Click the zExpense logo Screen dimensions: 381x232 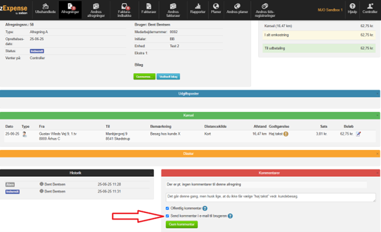point(14,9)
